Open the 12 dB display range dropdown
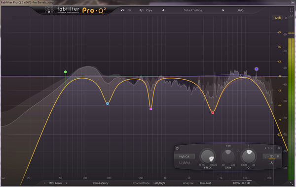The image size is (296, 187). 278,18
